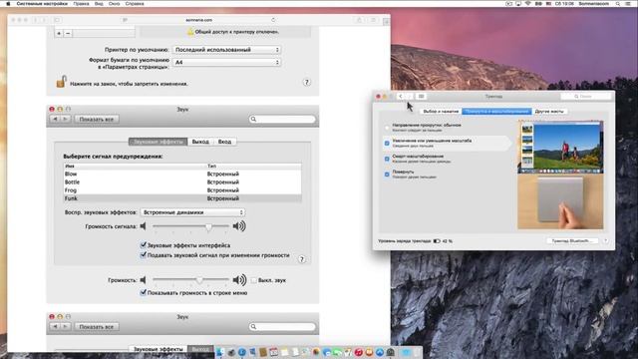The height and width of the screenshot is (359, 638).
Task: Open the Вид menu
Action: (x=99, y=4)
